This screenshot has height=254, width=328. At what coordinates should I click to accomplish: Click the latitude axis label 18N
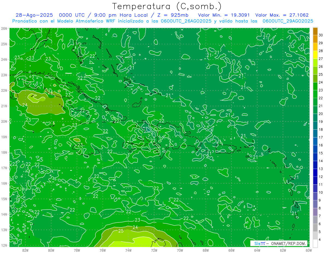point(4,152)
